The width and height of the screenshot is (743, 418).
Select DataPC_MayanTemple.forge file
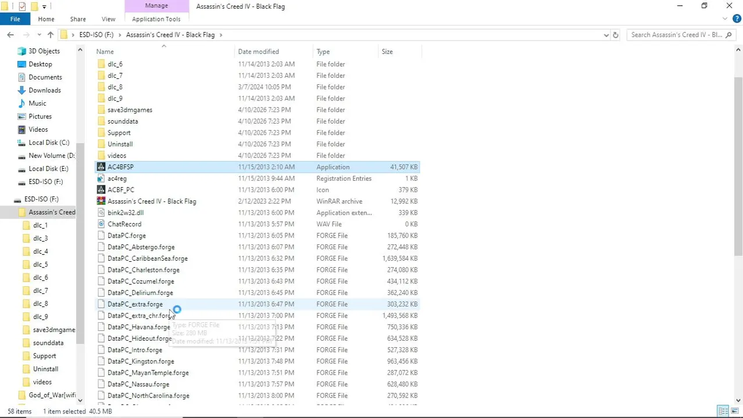click(148, 373)
